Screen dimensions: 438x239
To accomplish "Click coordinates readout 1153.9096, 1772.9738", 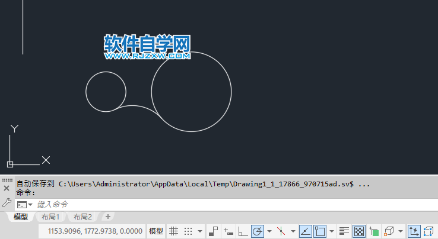I will (x=95, y=231).
